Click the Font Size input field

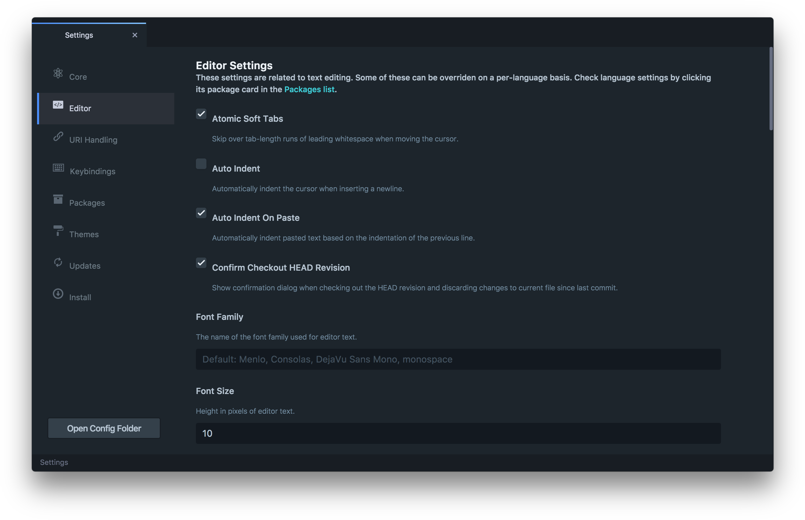point(458,433)
